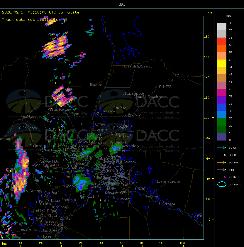Click the -40 km horizontal axis label
244x247 pixels.
pos(19,243)
